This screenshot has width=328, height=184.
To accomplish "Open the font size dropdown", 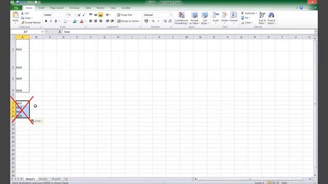I will (x=75, y=15).
